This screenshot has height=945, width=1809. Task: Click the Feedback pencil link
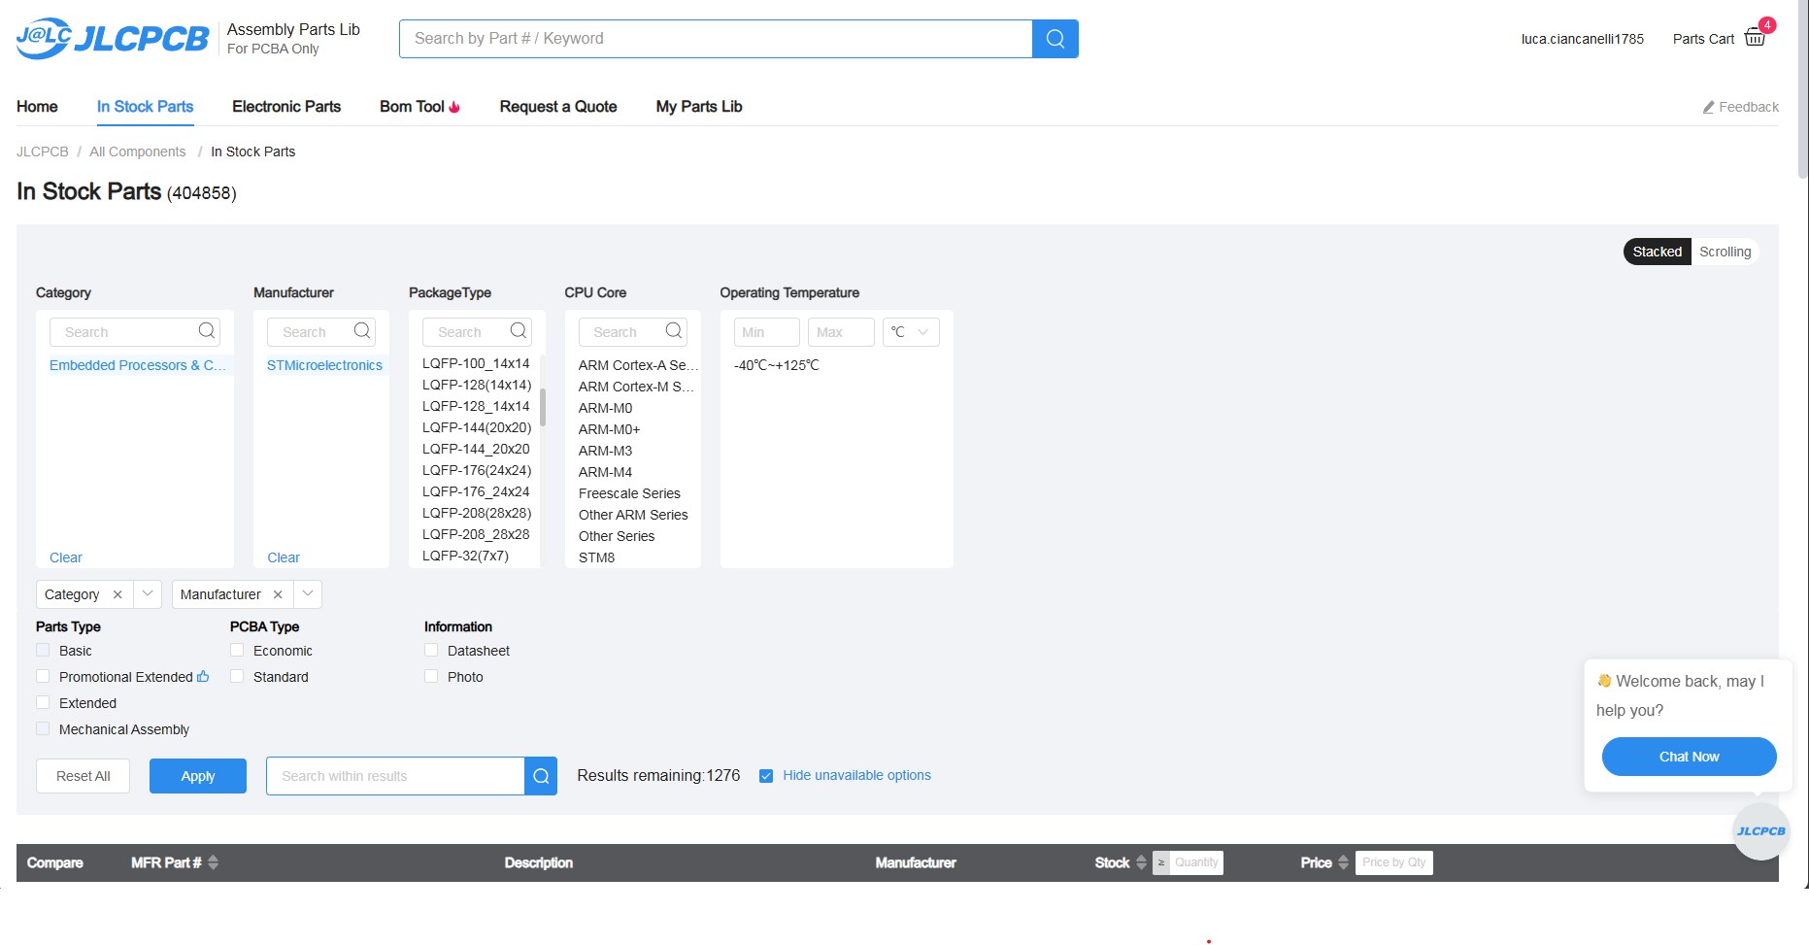(x=1740, y=107)
